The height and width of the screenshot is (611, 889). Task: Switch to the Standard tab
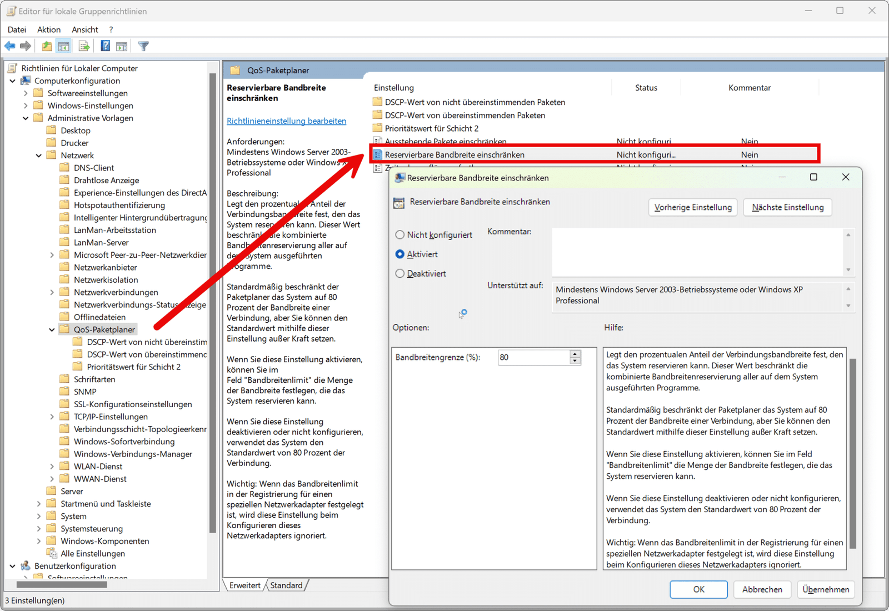(x=287, y=585)
